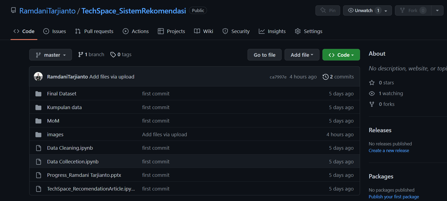The image size is (447, 201).
Task: Click the repository icon beside RamdaniTarjianto
Action: pyautogui.click(x=13, y=10)
